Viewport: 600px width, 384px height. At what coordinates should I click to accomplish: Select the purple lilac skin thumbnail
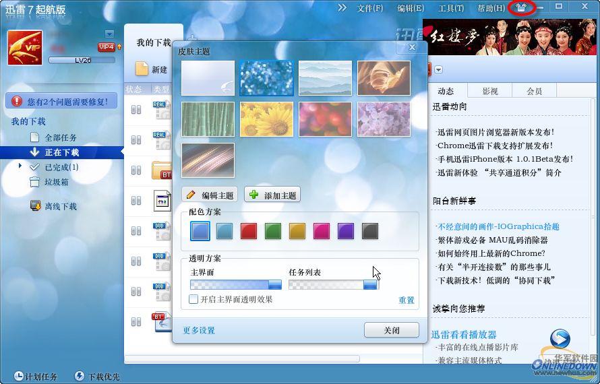tap(384, 119)
